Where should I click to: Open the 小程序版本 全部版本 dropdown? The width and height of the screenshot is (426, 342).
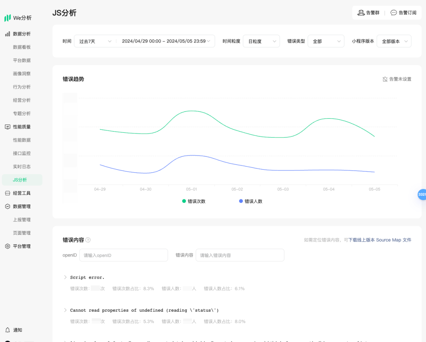(394, 41)
